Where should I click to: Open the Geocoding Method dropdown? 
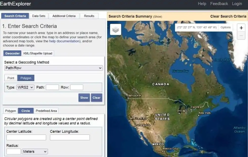(53, 68)
